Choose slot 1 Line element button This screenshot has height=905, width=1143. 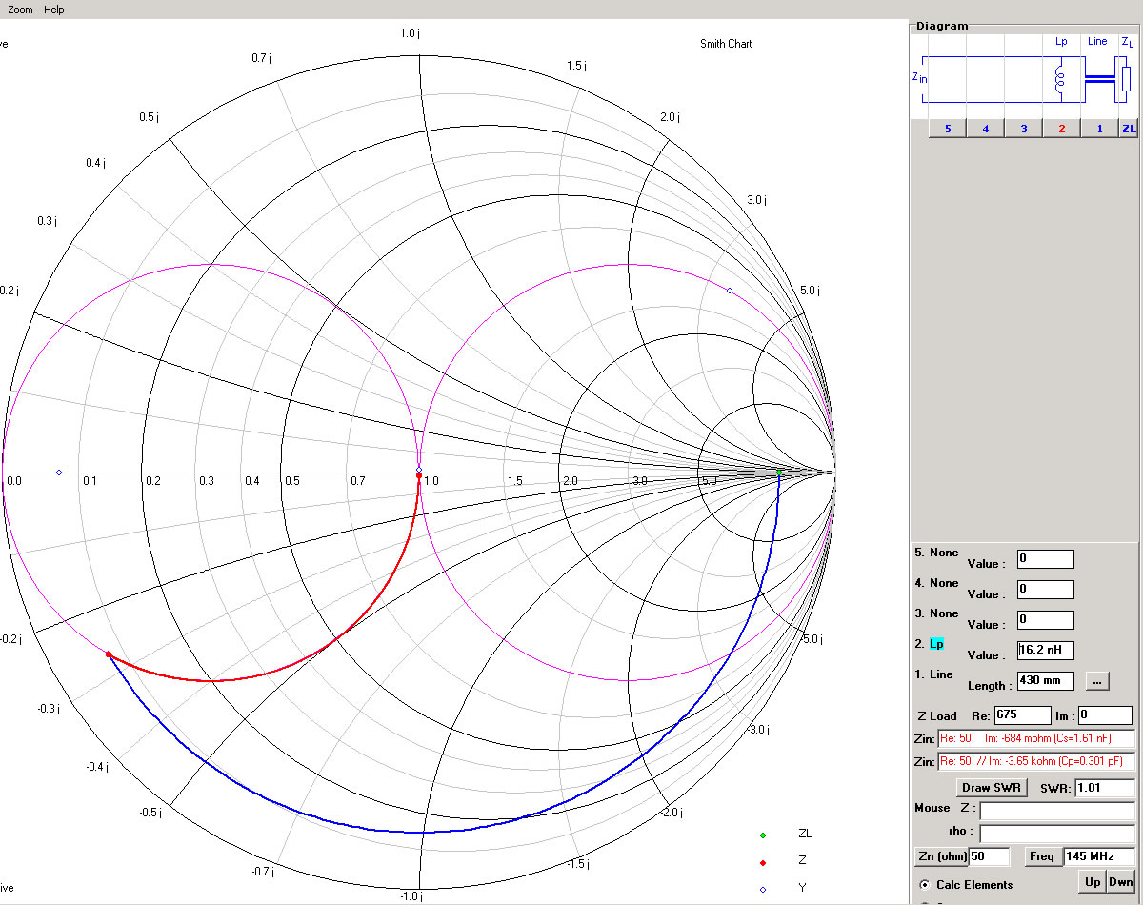1099,129
